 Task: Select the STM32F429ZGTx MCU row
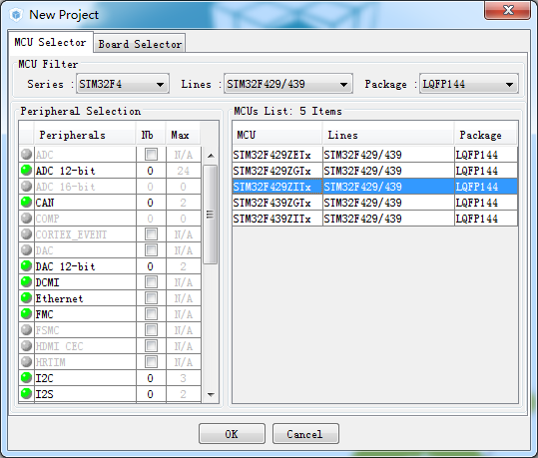pyautogui.click(x=374, y=171)
